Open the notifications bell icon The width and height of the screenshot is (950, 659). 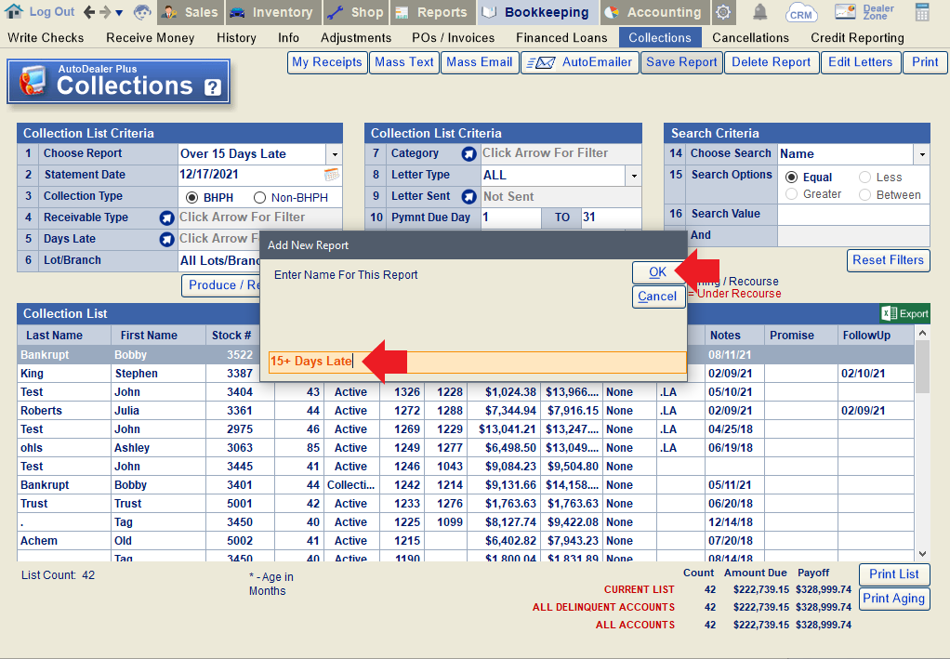pyautogui.click(x=759, y=11)
